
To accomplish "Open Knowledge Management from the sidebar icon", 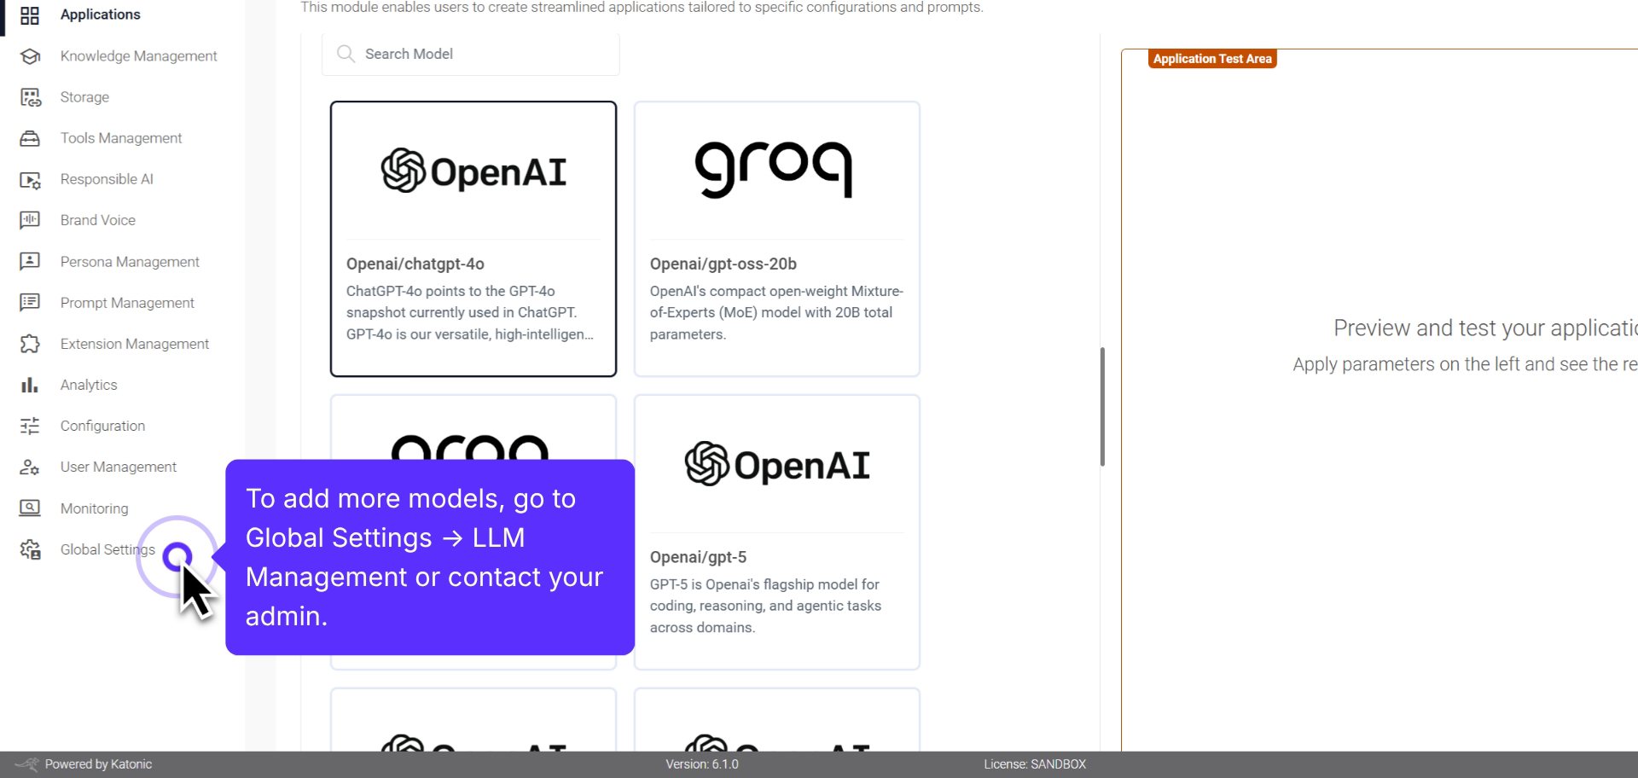I will [x=29, y=55].
